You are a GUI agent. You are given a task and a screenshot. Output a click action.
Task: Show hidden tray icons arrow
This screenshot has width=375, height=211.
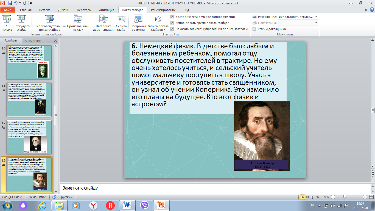click(320, 206)
